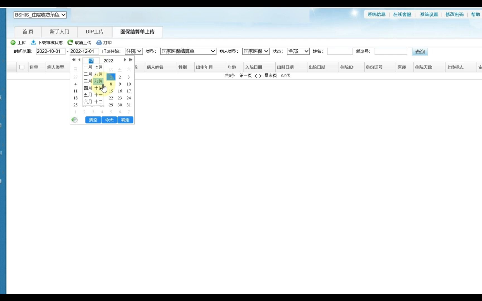482x301 pixels.
Task: Choose 一月 from month list
Action: (x=88, y=67)
